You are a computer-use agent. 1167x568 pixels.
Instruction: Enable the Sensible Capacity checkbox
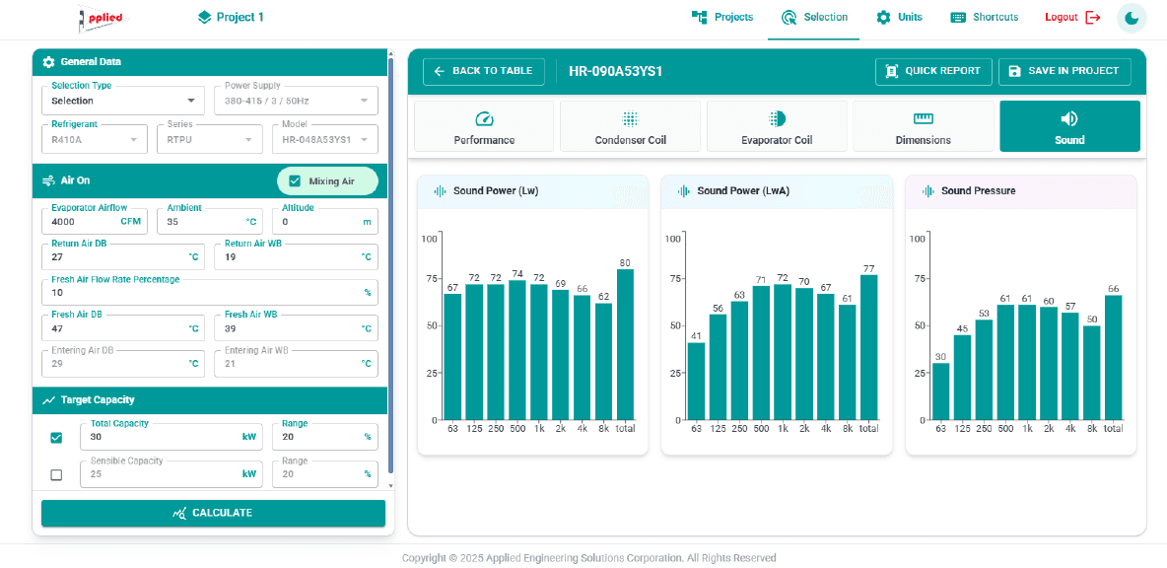point(56,474)
